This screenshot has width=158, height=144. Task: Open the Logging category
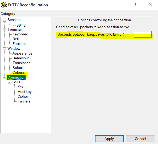point(19,25)
